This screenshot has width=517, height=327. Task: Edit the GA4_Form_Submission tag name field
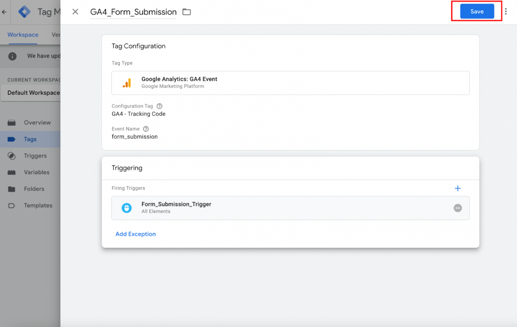click(x=133, y=12)
